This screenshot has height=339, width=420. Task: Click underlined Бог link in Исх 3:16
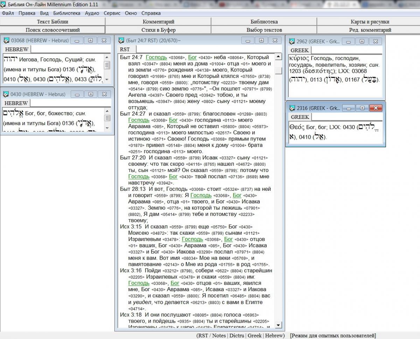point(175,283)
